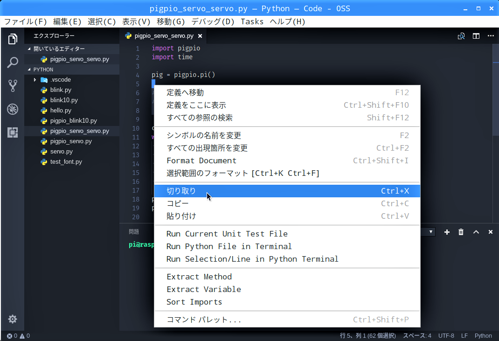Click the errors and warnings status indicator
499x341 pixels.
click(x=19, y=336)
